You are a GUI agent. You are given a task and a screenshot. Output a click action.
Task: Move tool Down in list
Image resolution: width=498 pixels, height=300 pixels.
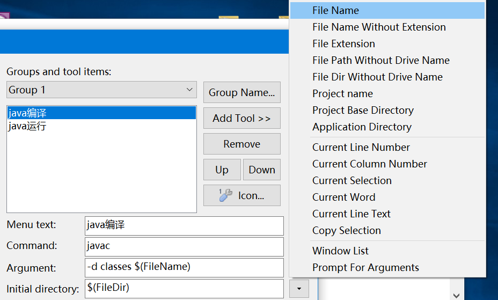pyautogui.click(x=262, y=170)
